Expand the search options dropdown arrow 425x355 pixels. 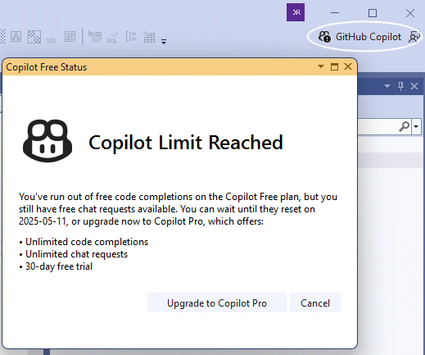pyautogui.click(x=416, y=126)
